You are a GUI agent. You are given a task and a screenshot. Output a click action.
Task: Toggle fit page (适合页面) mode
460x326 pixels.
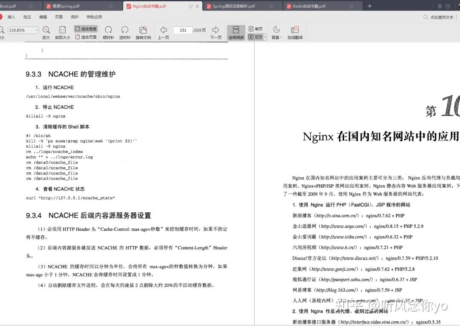[x=86, y=37]
